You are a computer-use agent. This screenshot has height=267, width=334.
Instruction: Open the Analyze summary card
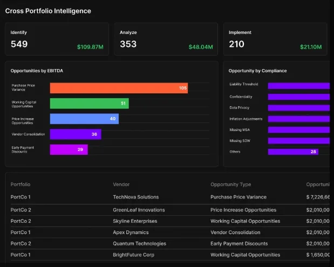(166, 39)
